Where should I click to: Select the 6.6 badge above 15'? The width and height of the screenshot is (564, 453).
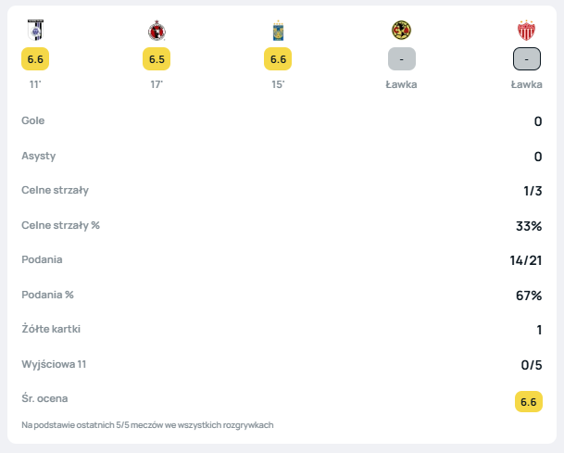(x=278, y=59)
